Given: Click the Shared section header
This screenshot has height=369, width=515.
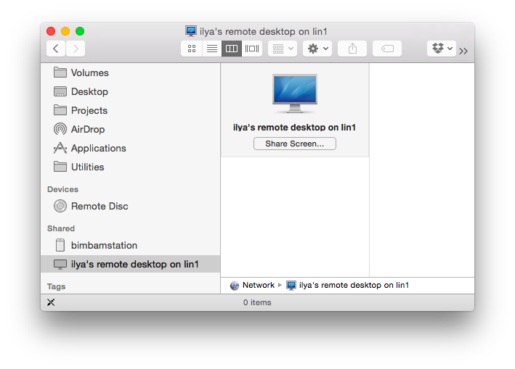Looking at the screenshot, I should pos(61,228).
